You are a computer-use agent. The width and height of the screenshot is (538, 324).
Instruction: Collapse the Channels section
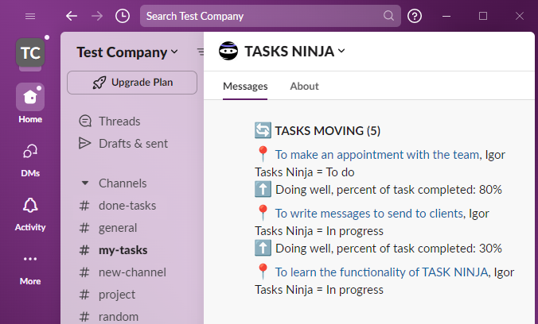click(85, 183)
